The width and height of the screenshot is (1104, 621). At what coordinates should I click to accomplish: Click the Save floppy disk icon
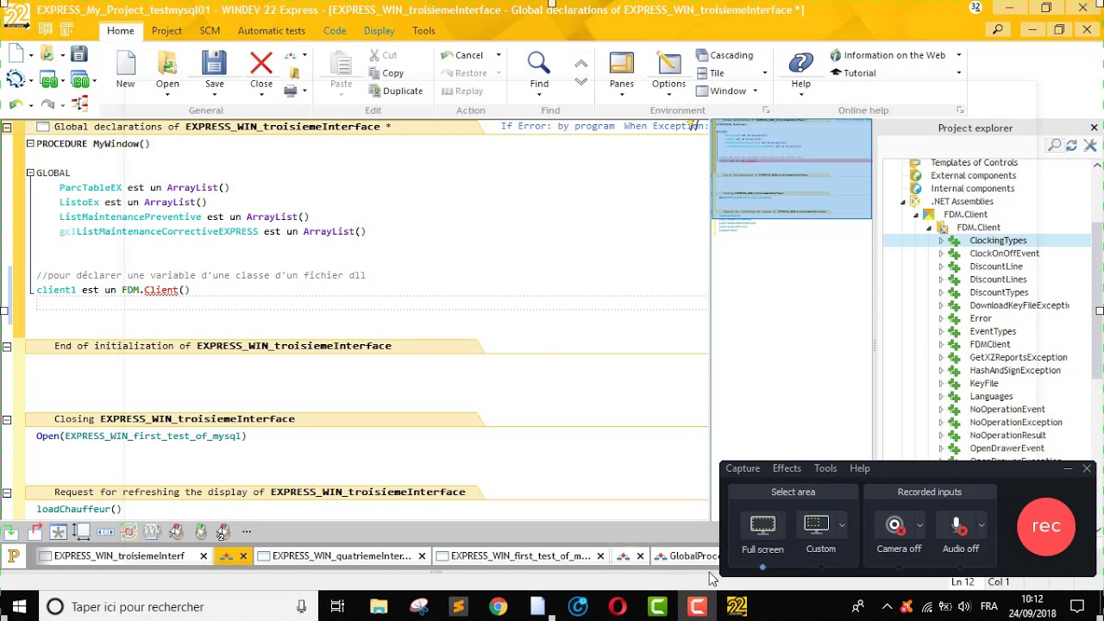(214, 64)
